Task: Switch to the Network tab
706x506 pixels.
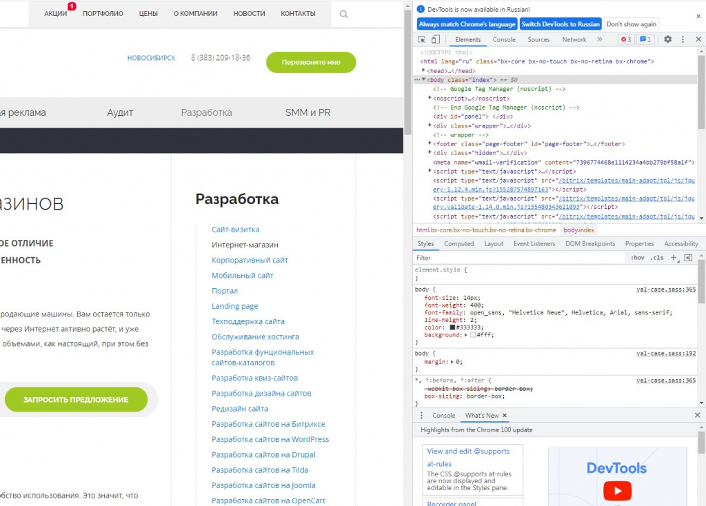Action: pos(574,39)
